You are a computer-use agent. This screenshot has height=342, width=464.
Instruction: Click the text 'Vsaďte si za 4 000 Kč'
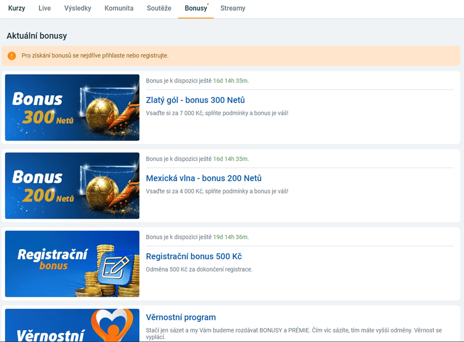[174, 191]
